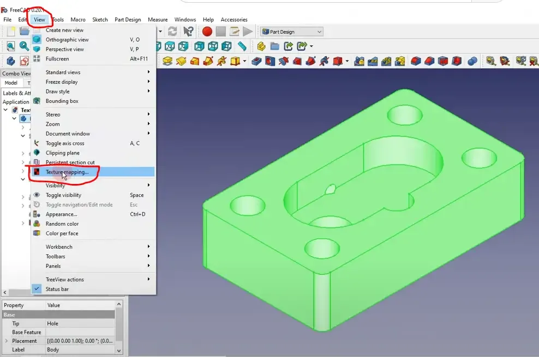This screenshot has height=357, width=539.
Task: Apply the Fillet tool
Action: (x=416, y=61)
